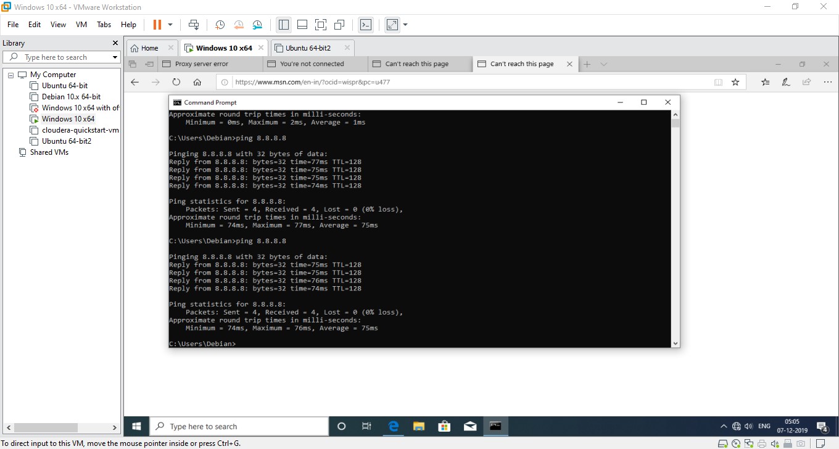
Task: Take a snapshot of this virtual machine
Action: 220,25
